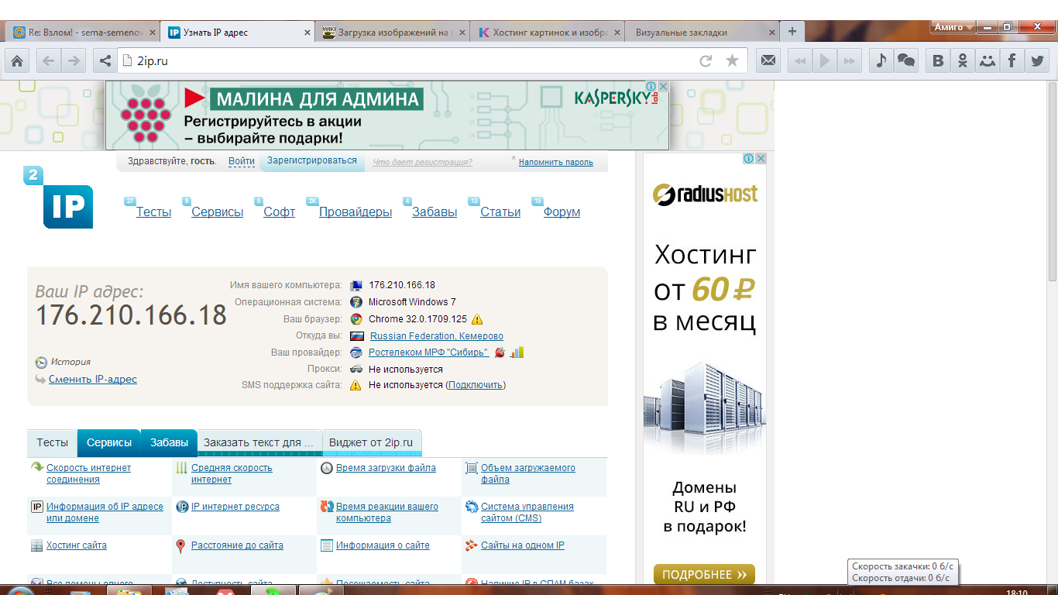Image resolution: width=1058 pixels, height=595 pixels.
Task: Reload the 2ip.ru page
Action: tap(706, 60)
